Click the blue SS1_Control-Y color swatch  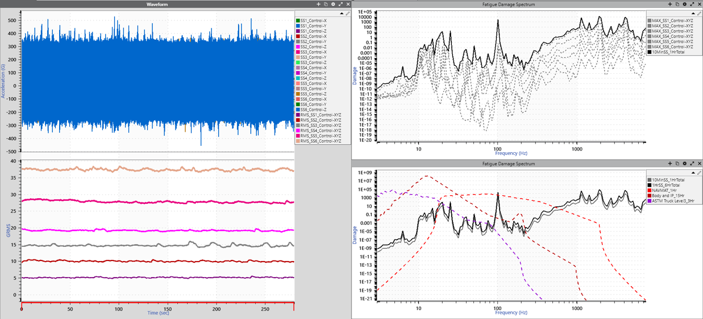click(298, 26)
